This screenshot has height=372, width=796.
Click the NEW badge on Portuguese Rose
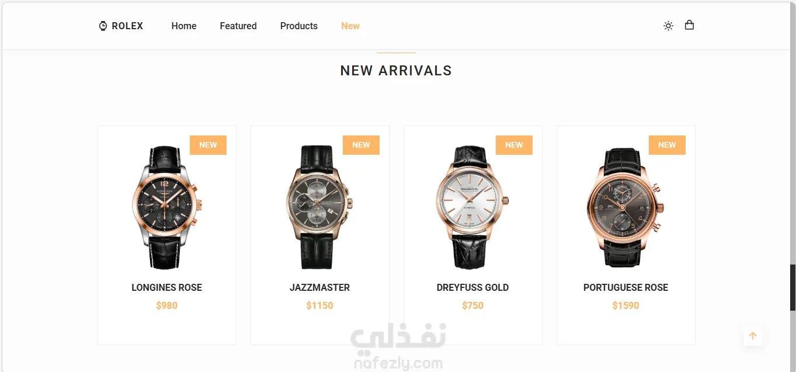point(667,145)
